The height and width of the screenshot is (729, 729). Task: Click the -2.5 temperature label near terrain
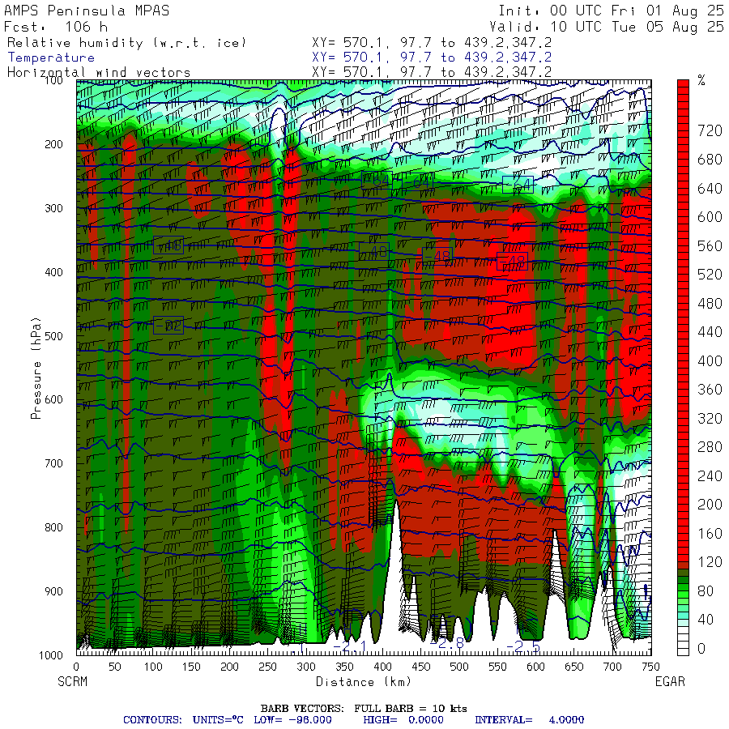point(523,646)
